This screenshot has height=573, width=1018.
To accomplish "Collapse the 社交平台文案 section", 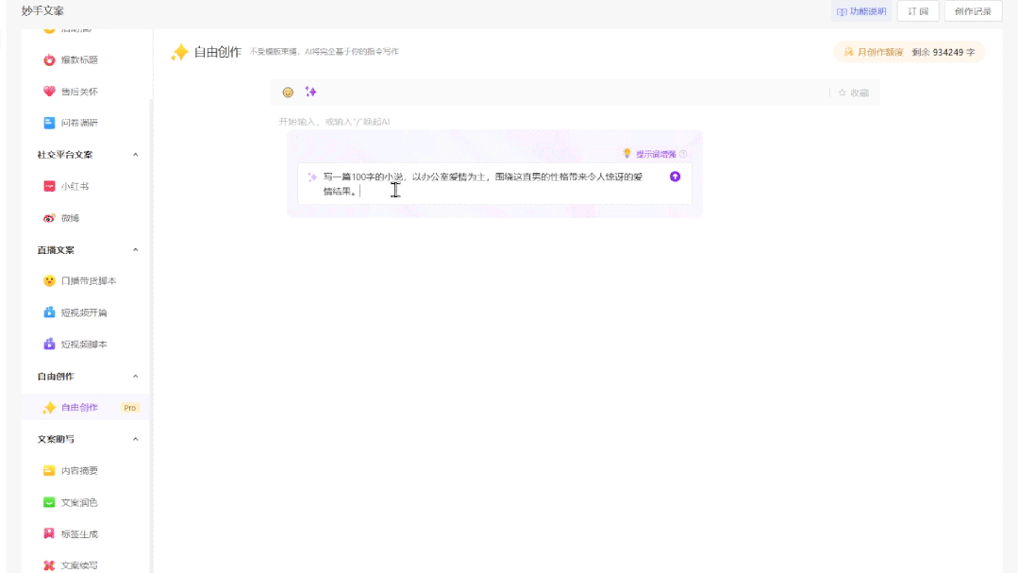I will (138, 154).
